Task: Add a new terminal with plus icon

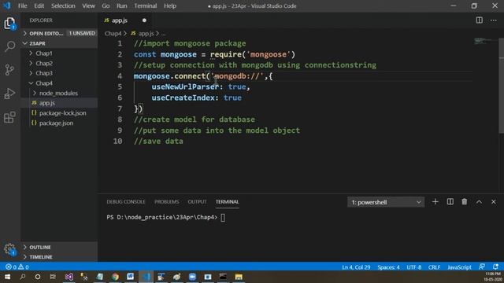Action: click(x=435, y=202)
